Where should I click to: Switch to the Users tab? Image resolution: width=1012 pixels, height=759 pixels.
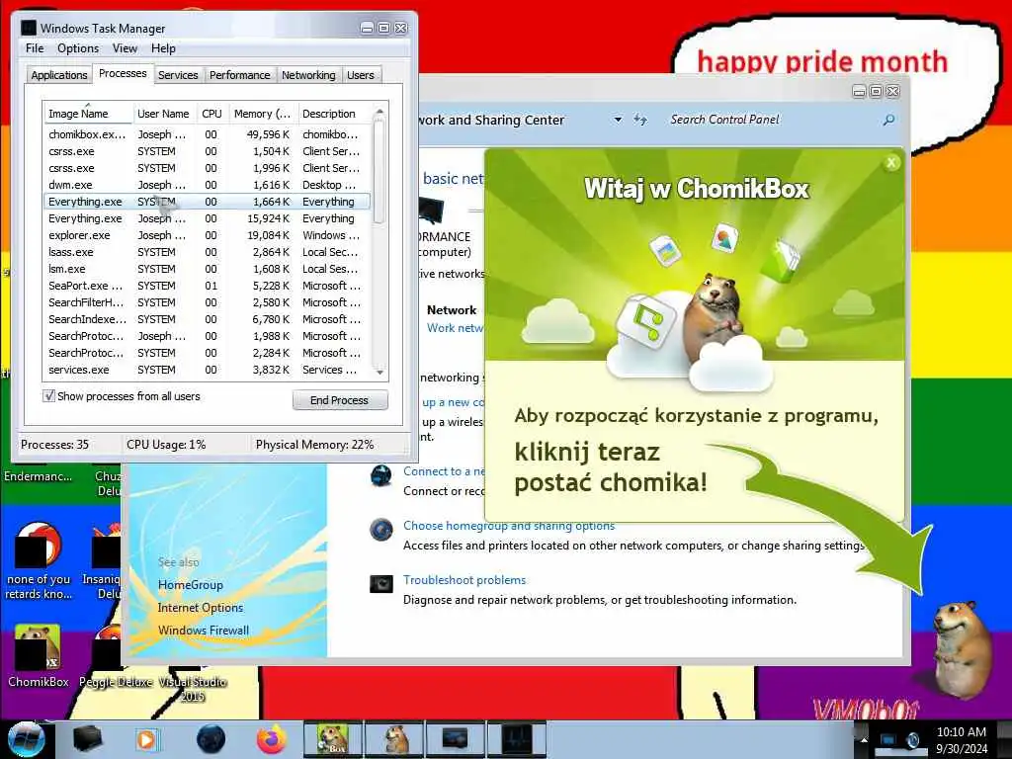coord(360,75)
